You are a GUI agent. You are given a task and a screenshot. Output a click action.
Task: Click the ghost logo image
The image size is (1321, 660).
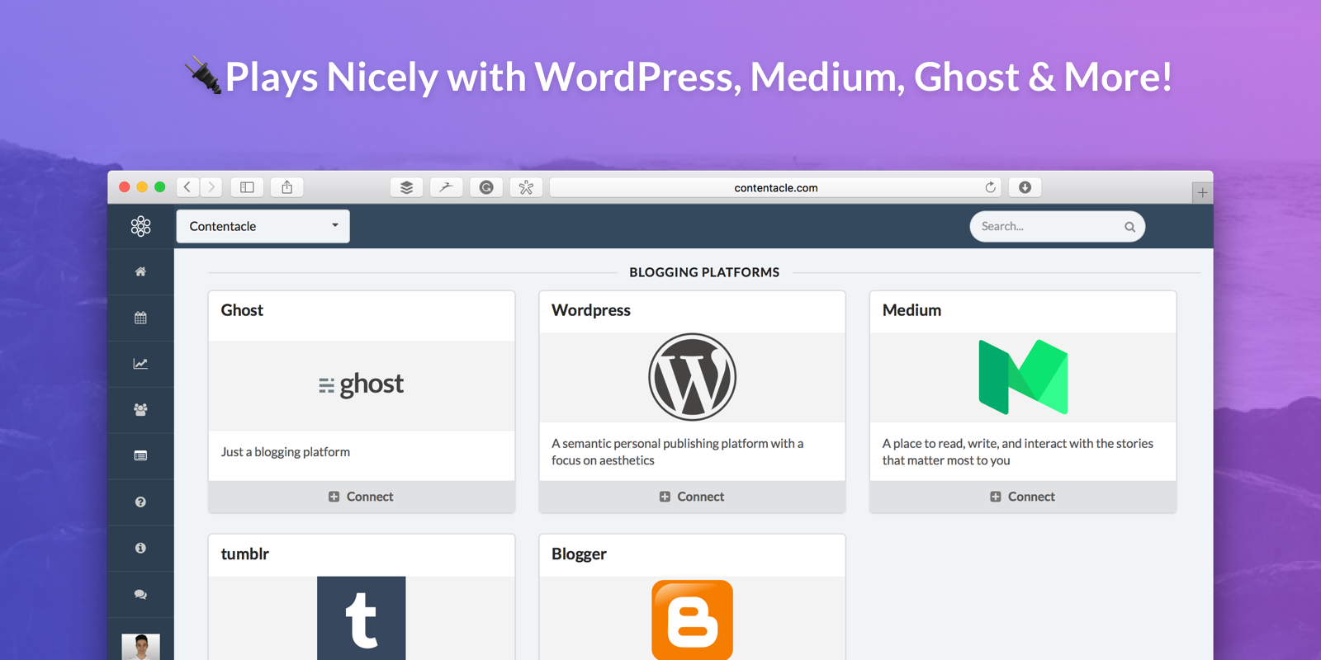tap(362, 384)
